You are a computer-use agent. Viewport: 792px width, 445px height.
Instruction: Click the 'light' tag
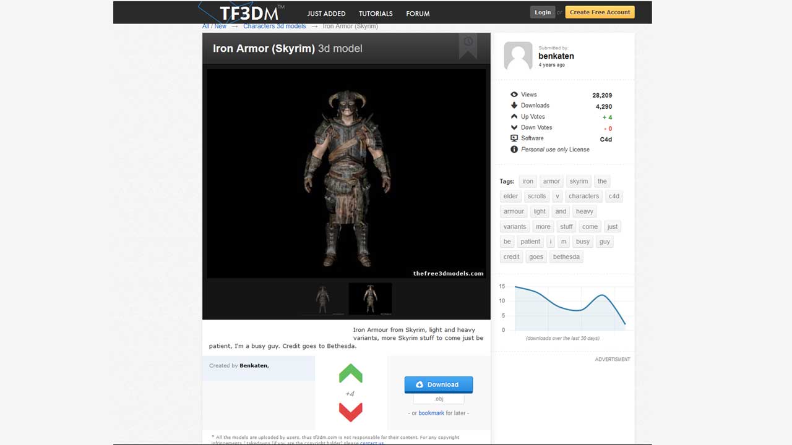tap(540, 211)
